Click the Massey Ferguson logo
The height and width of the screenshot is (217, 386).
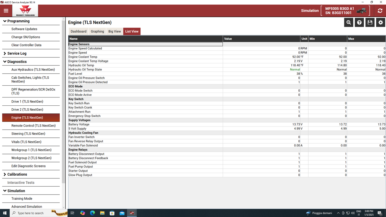[25, 11]
